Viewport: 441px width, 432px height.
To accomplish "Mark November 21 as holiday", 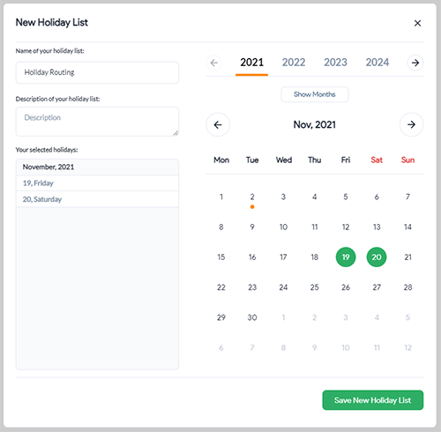I will [407, 257].
